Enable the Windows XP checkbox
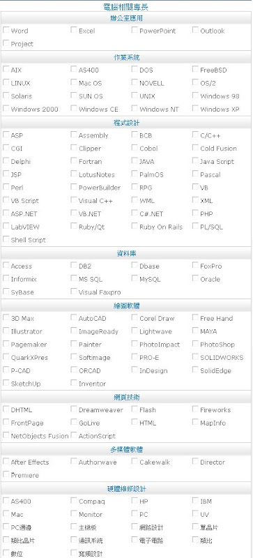This screenshot has height=558, width=253. 195,109
